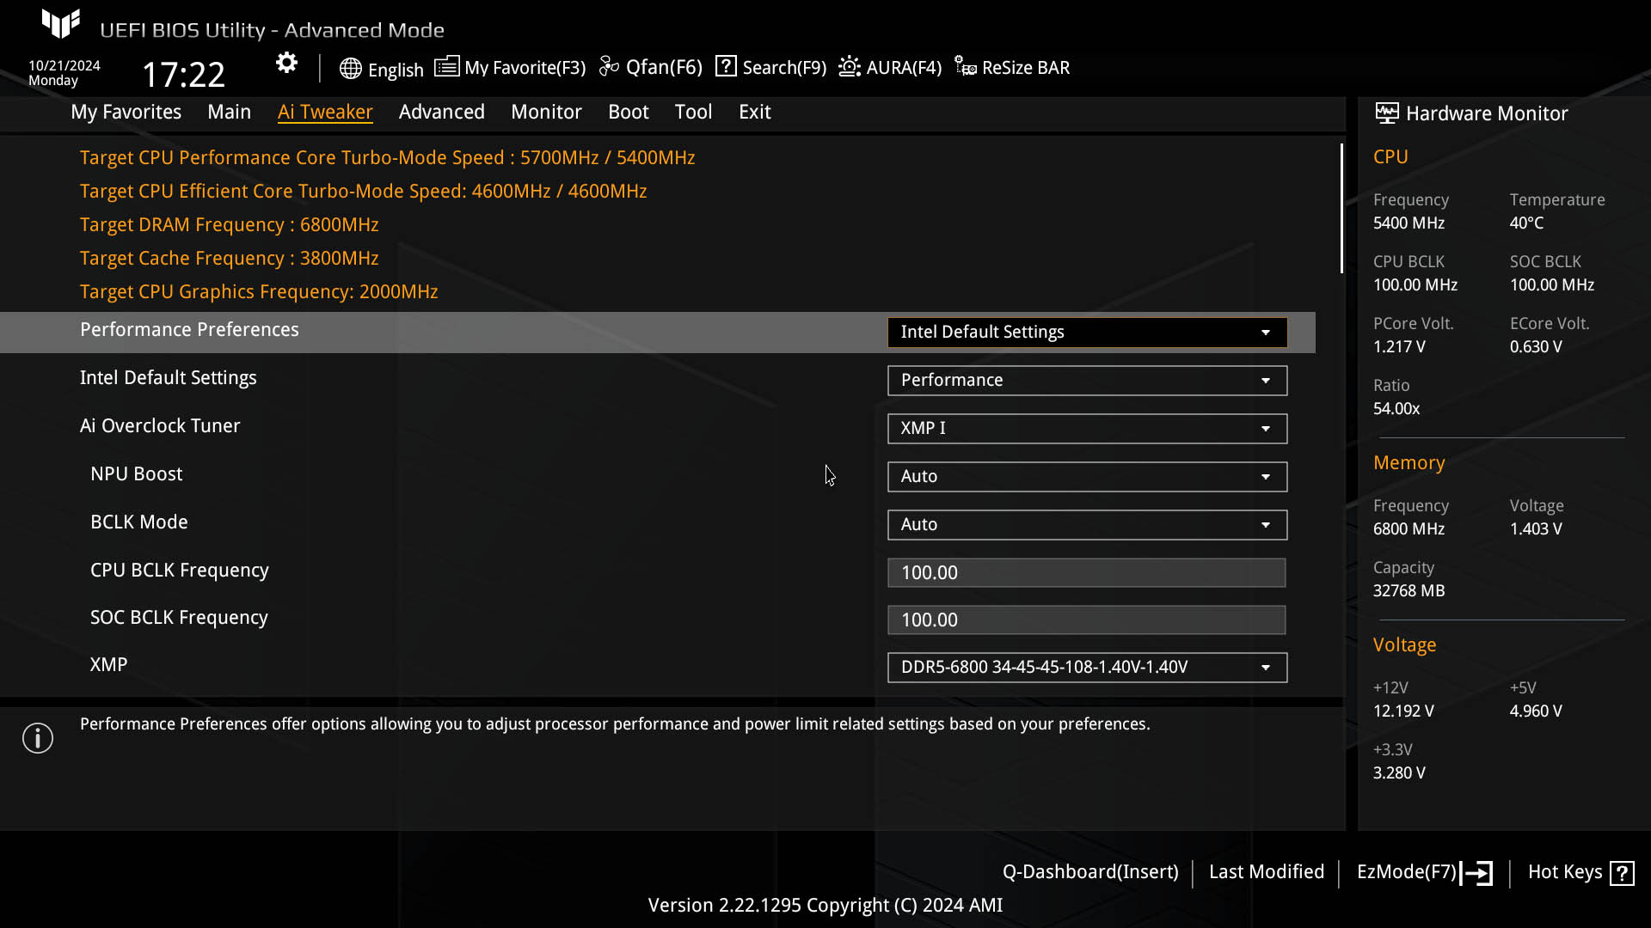Screen dimensions: 1651x928
Task: Click AURA(F4) label
Action: coord(904,68)
